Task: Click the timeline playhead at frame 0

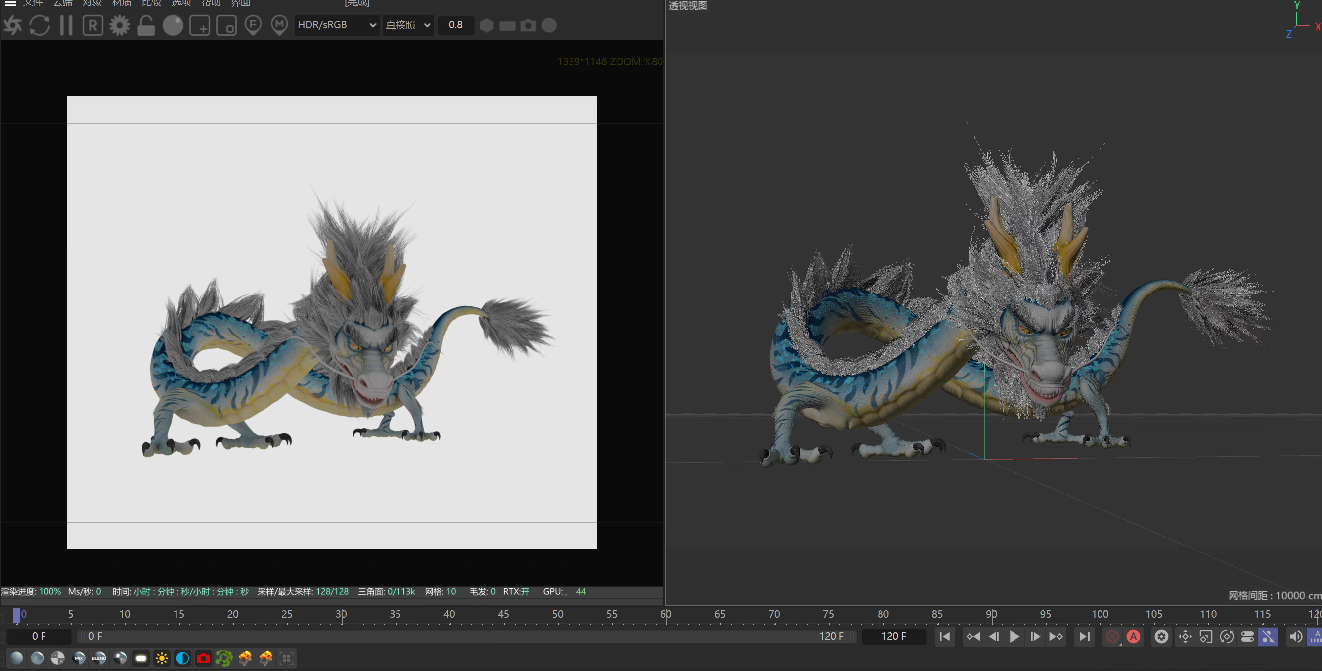Action: coord(17,615)
